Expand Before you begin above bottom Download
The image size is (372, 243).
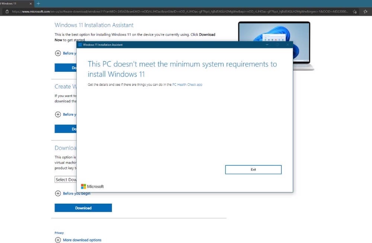58,193
